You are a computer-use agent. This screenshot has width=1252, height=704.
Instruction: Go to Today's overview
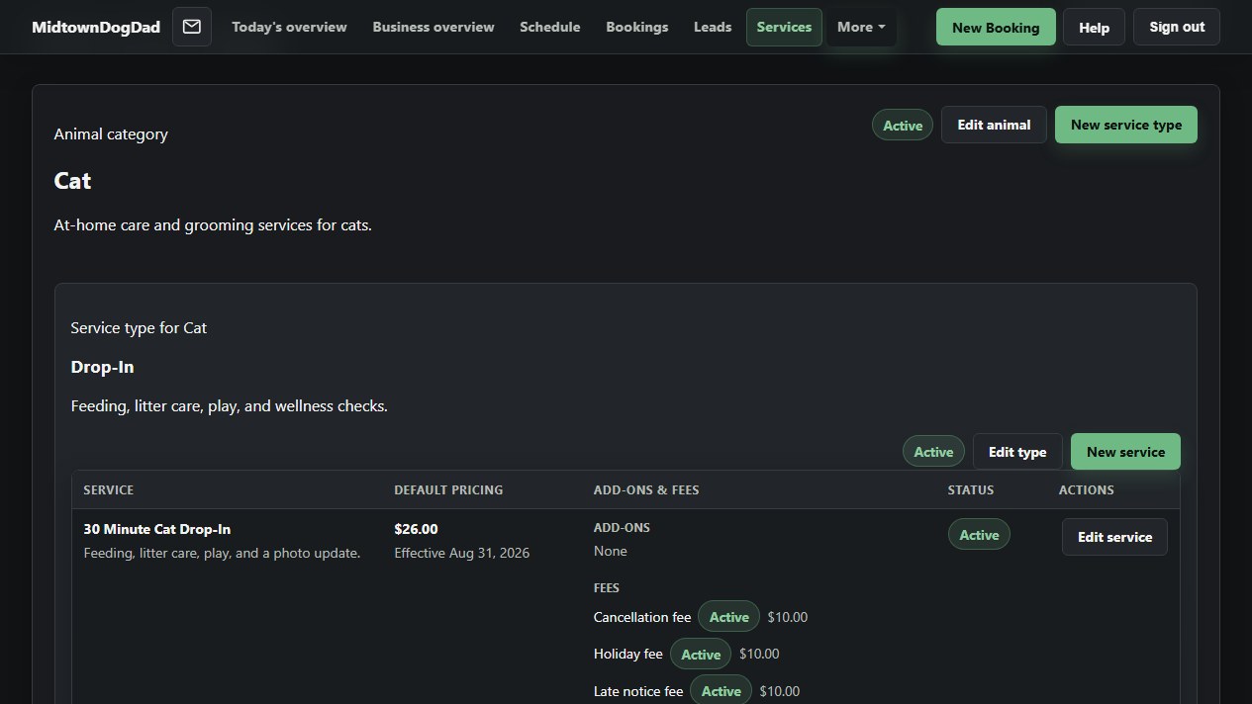point(289,27)
